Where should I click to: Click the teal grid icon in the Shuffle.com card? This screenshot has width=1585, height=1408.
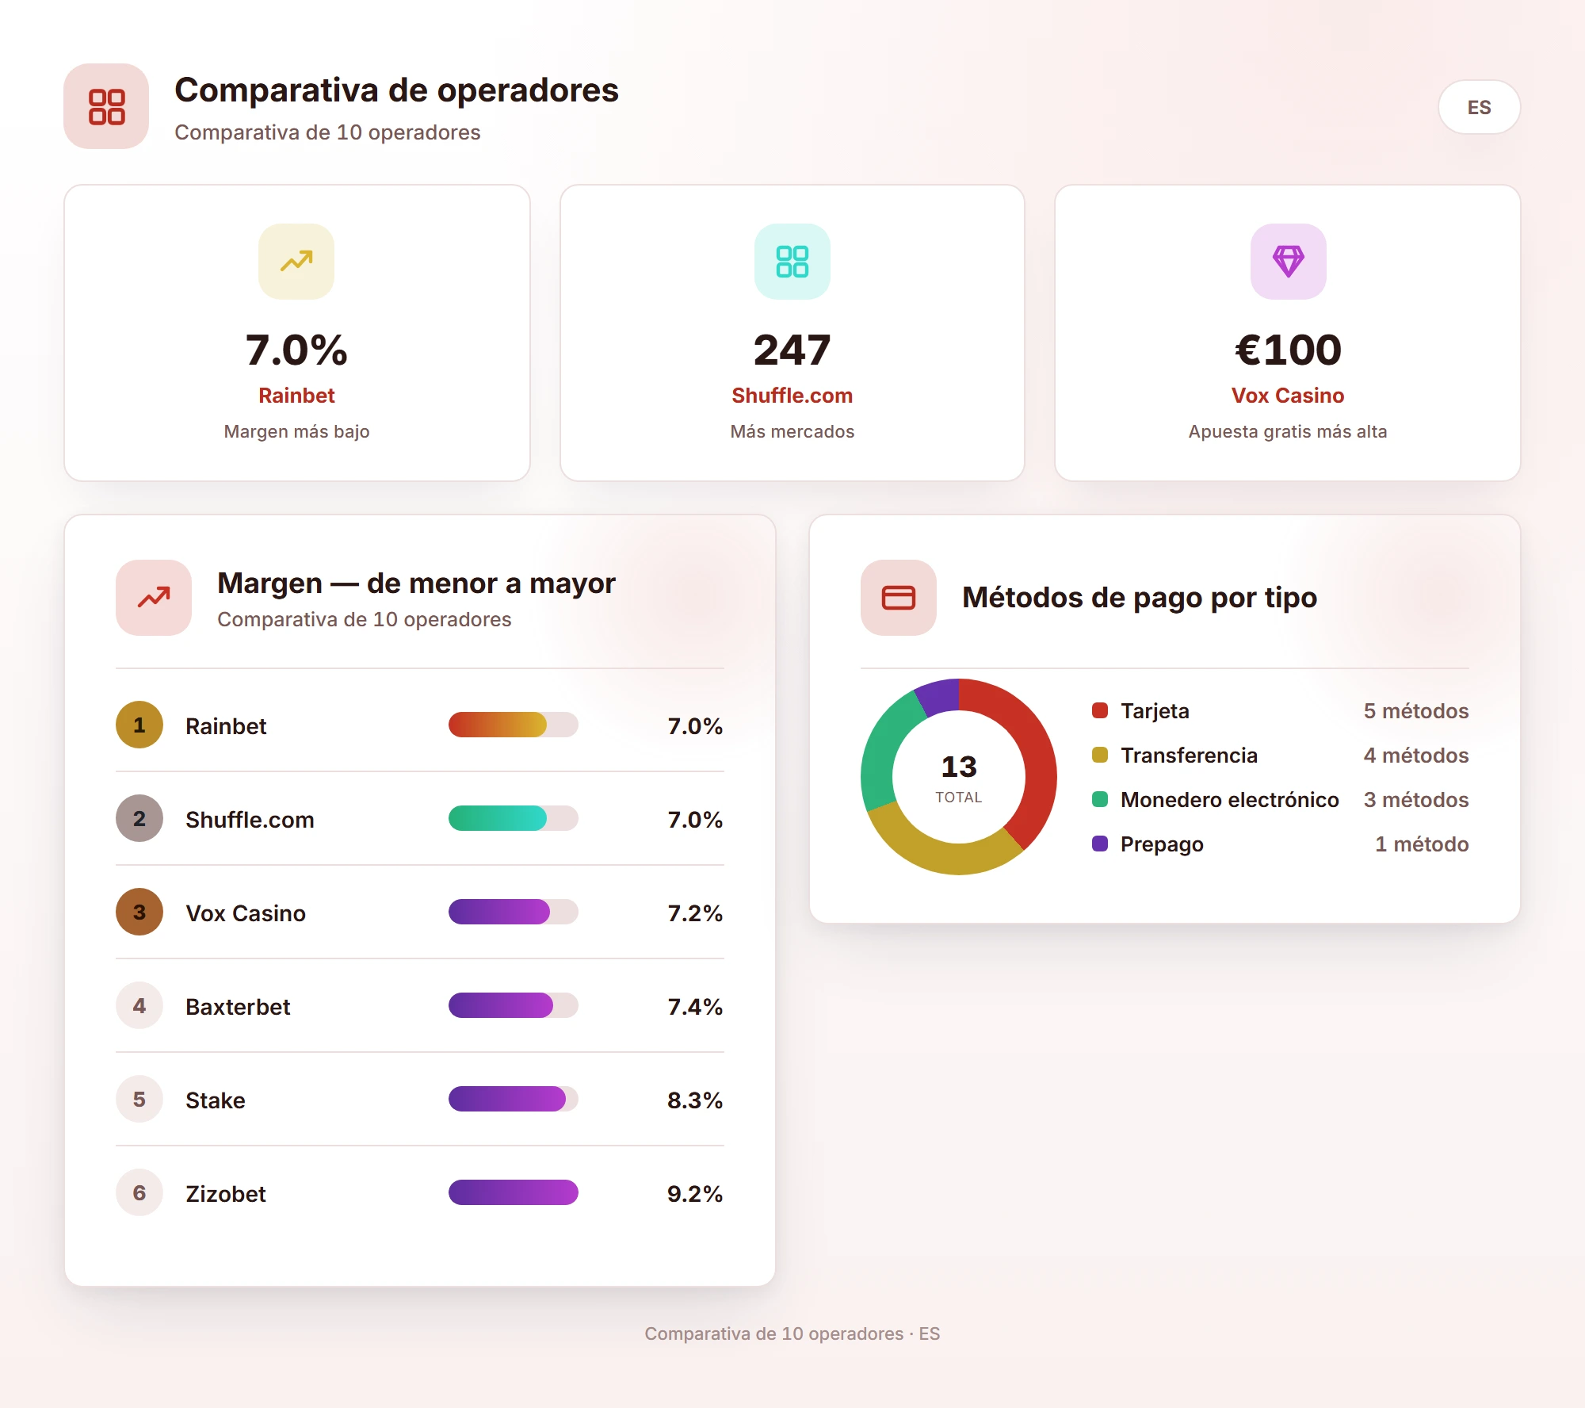[792, 261]
